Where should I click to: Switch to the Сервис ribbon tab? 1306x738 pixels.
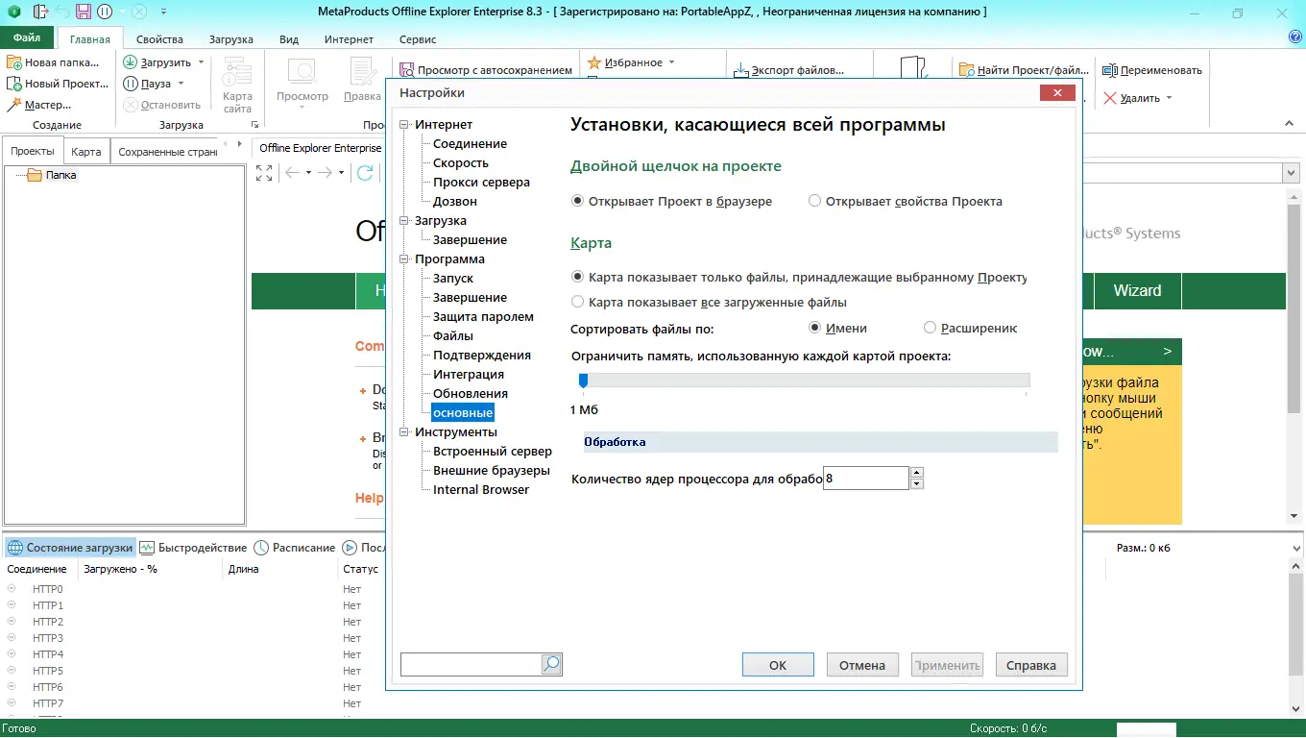[x=418, y=39]
